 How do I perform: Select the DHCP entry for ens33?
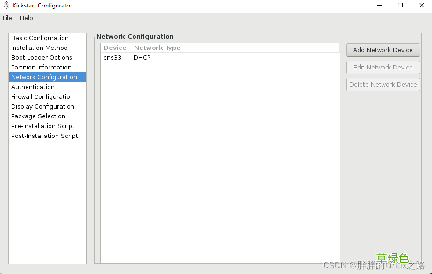coord(142,57)
